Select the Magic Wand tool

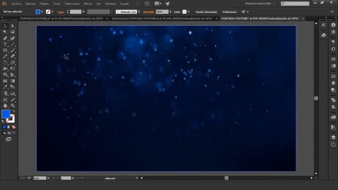click(5, 32)
